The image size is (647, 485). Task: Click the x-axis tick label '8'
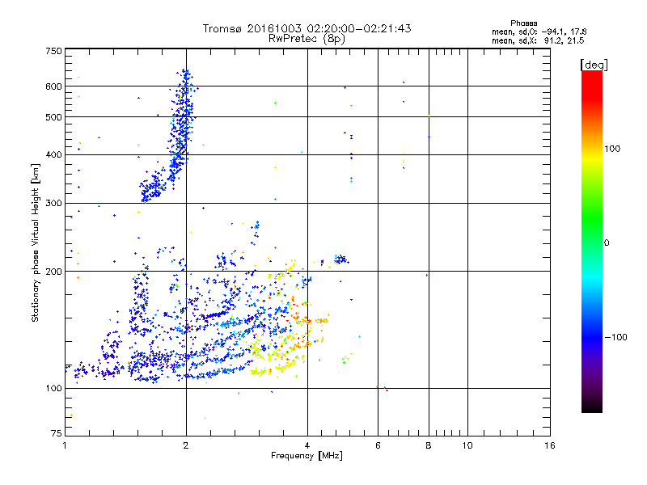[429, 445]
